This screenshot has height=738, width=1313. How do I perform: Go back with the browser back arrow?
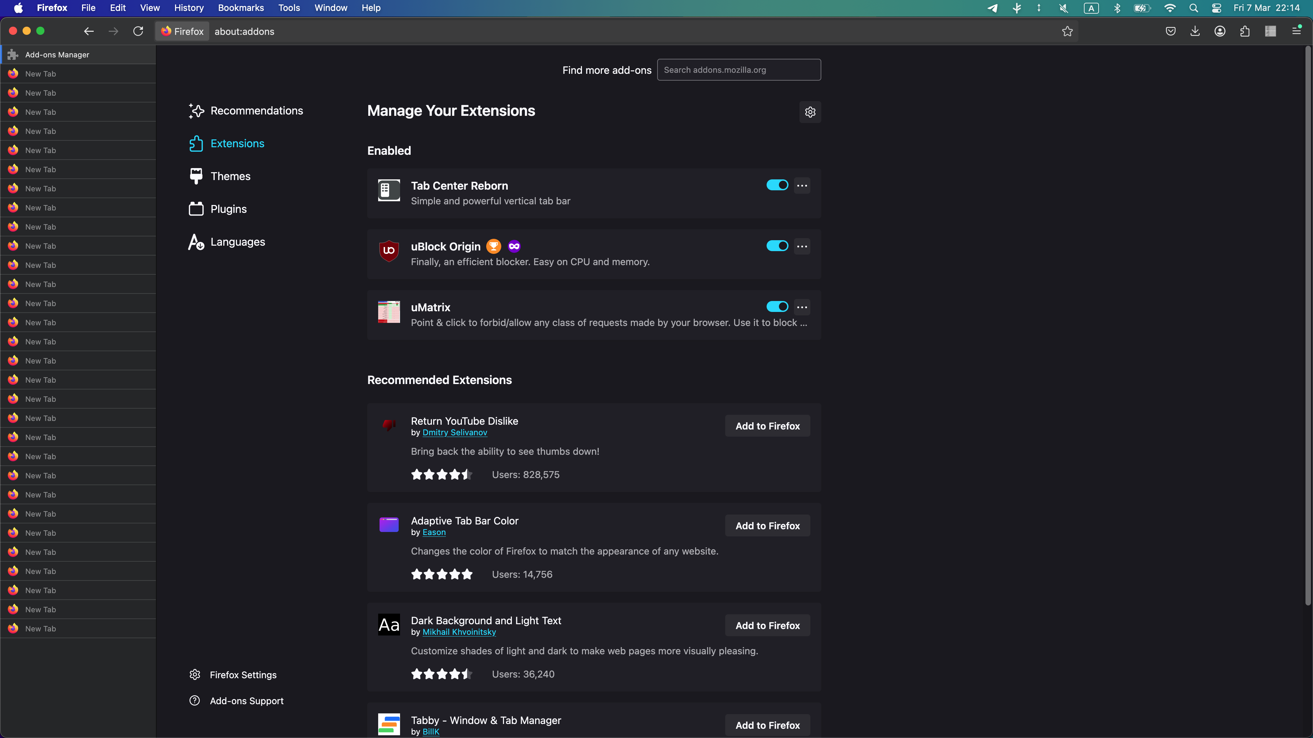coord(89,31)
